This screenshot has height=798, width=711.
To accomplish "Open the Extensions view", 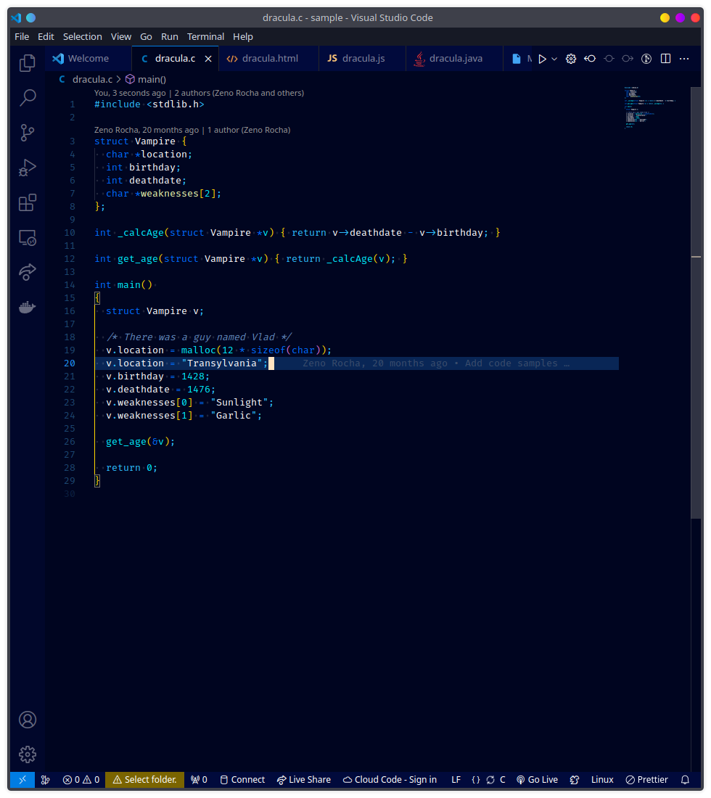I will click(28, 202).
